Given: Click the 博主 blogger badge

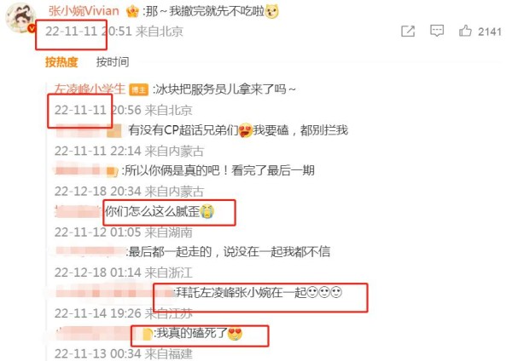Looking at the screenshot, I should pos(139,89).
